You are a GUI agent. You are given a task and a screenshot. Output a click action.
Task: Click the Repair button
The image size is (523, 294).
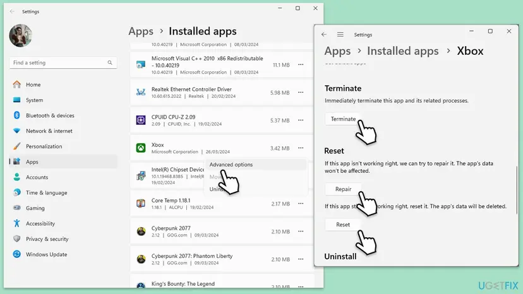pyautogui.click(x=343, y=189)
